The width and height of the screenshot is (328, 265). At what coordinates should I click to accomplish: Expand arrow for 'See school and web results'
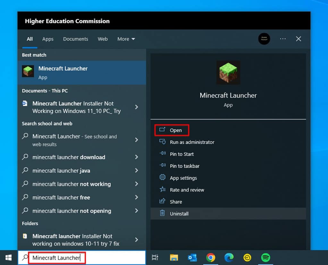[137, 140]
